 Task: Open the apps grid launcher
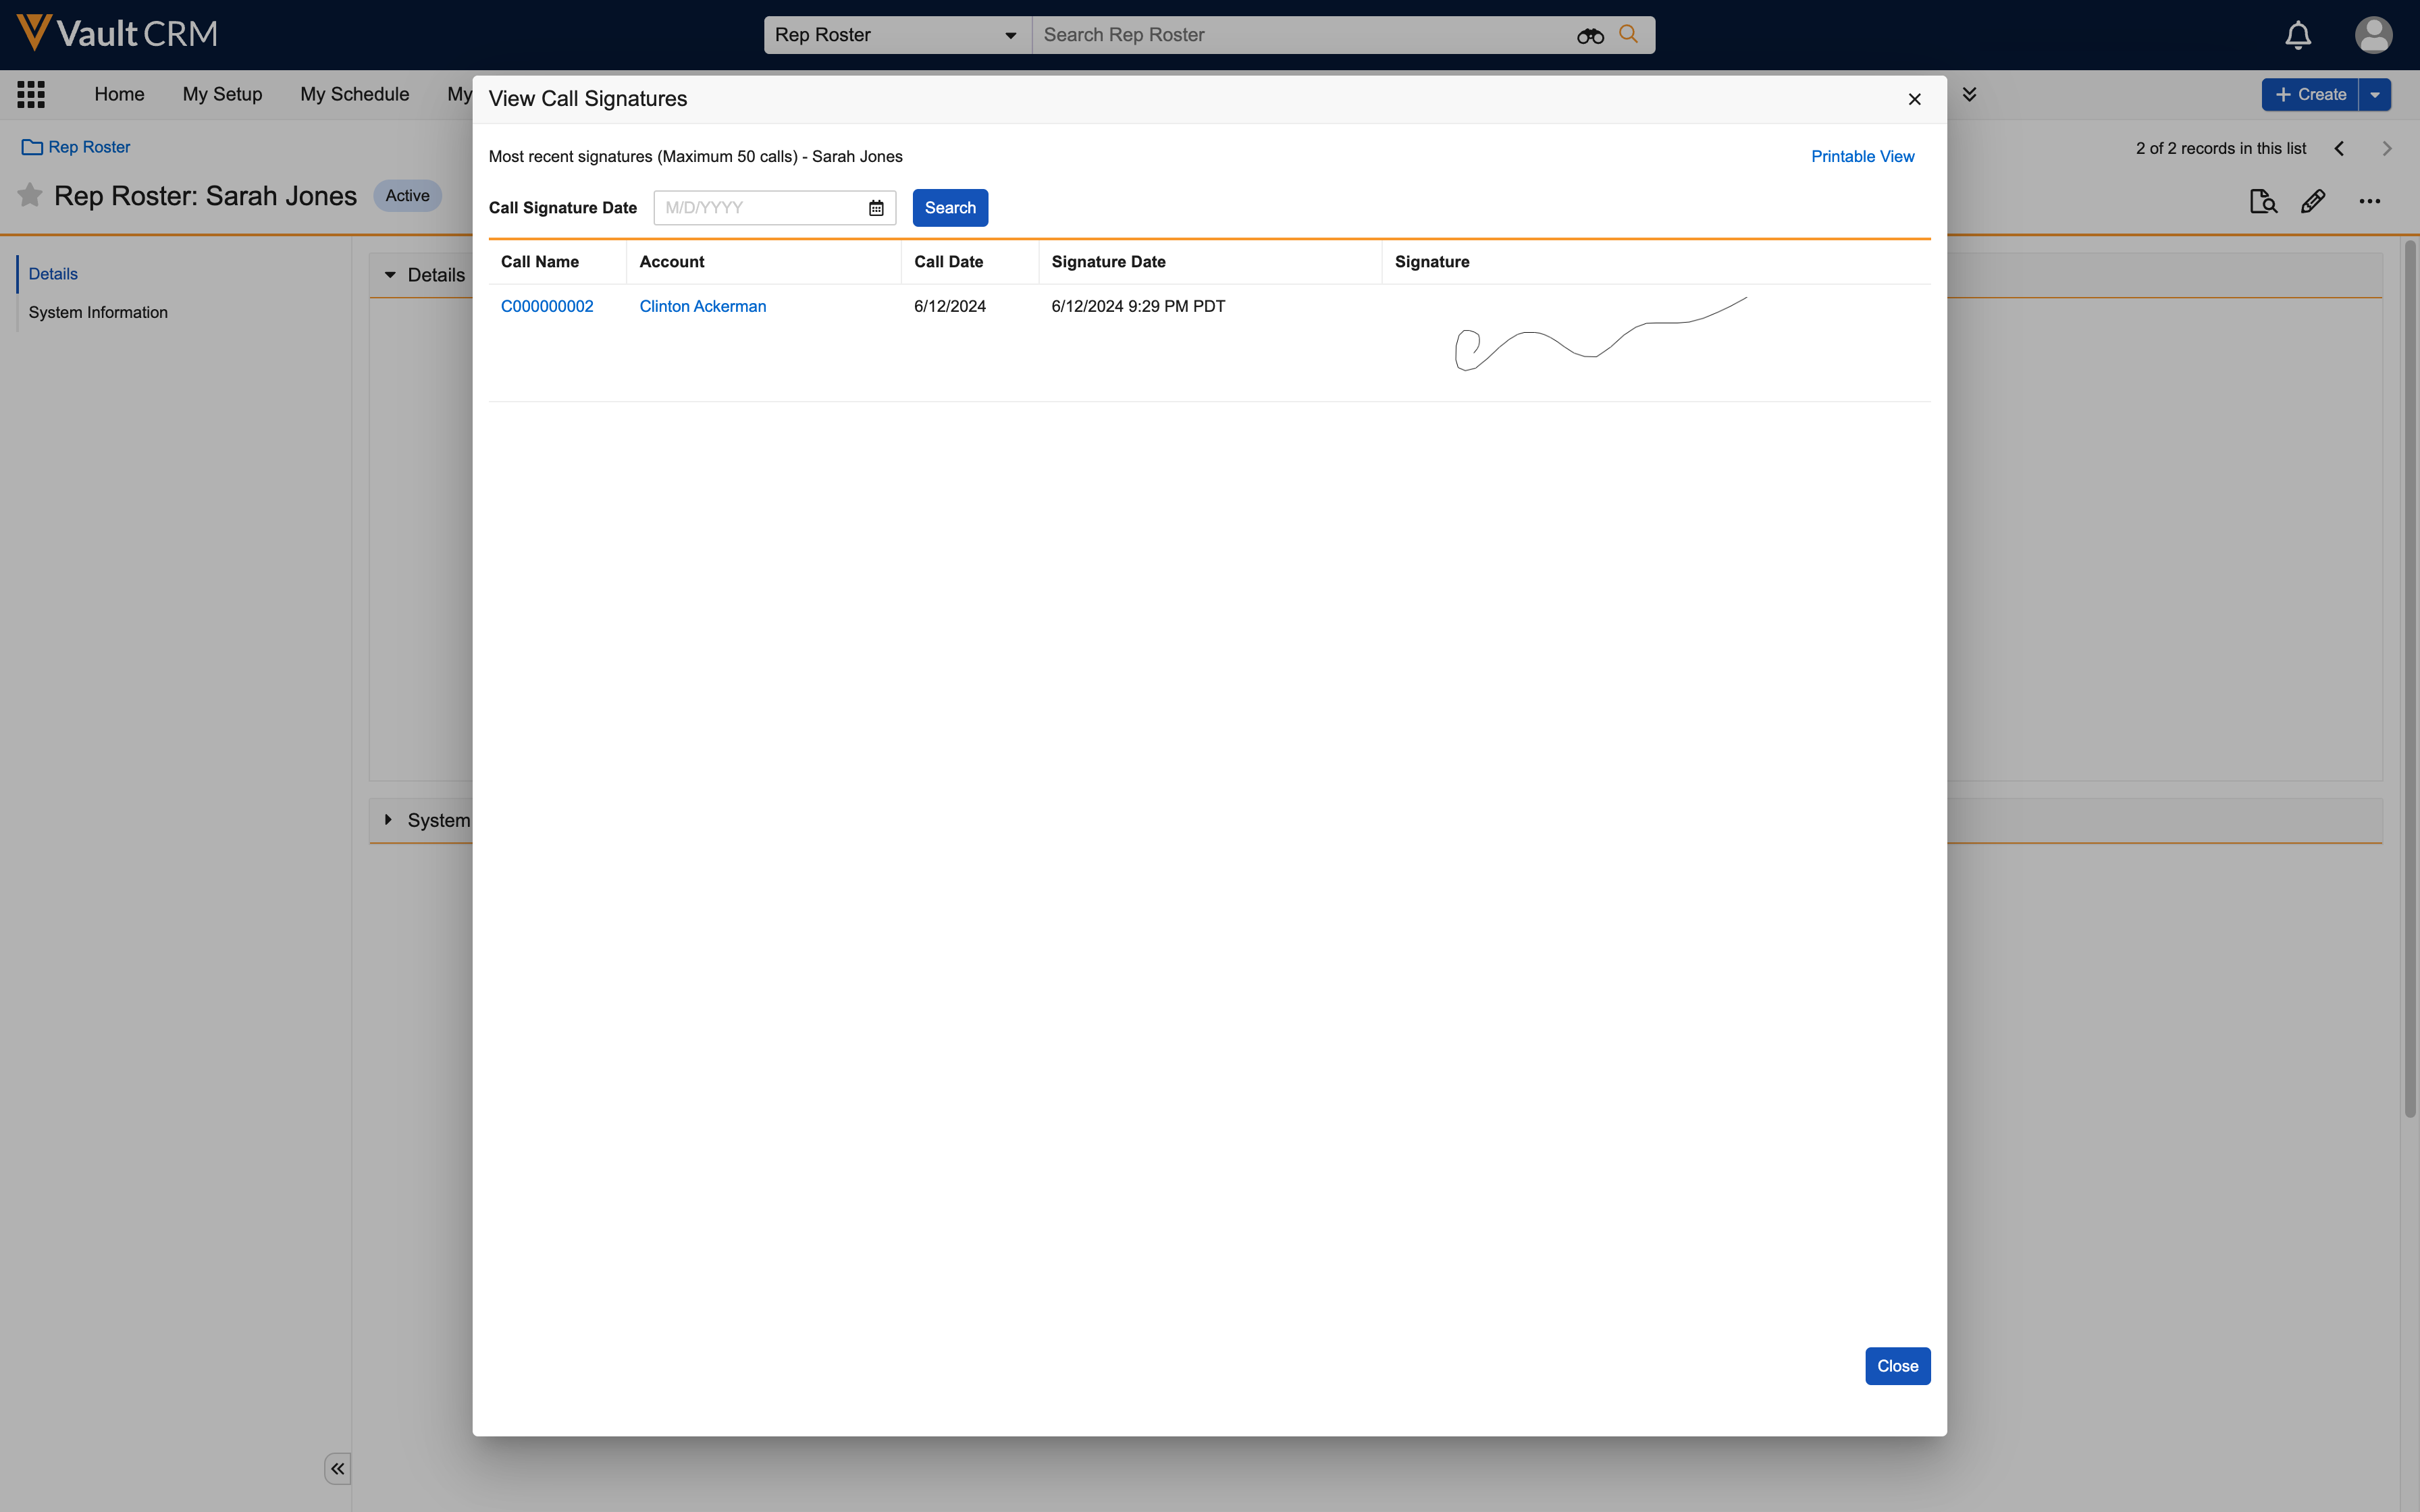click(x=31, y=95)
